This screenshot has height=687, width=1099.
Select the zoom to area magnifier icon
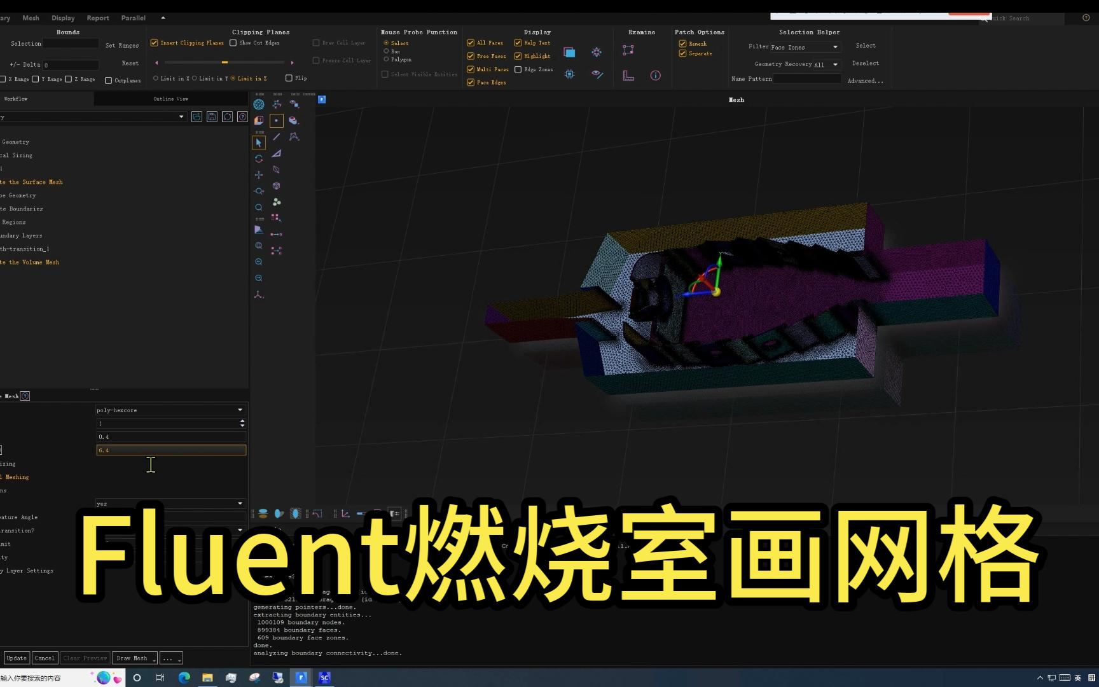pyautogui.click(x=259, y=207)
